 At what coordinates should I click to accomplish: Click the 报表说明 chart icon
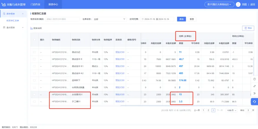point(31,28)
